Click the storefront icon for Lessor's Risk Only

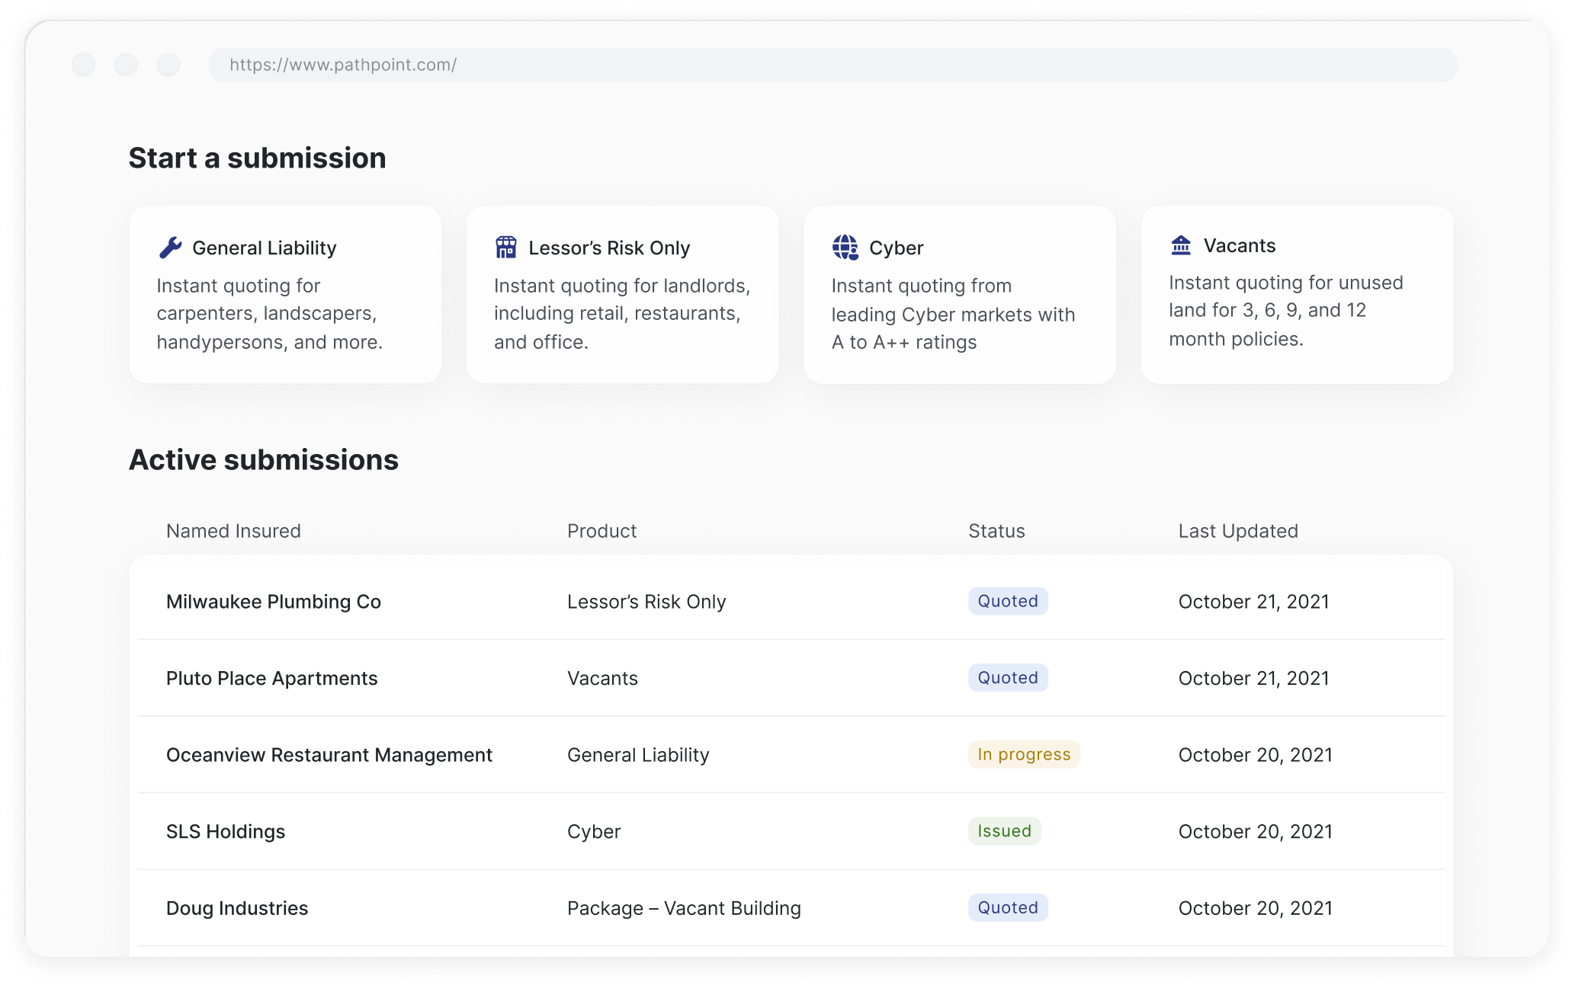pyautogui.click(x=506, y=246)
